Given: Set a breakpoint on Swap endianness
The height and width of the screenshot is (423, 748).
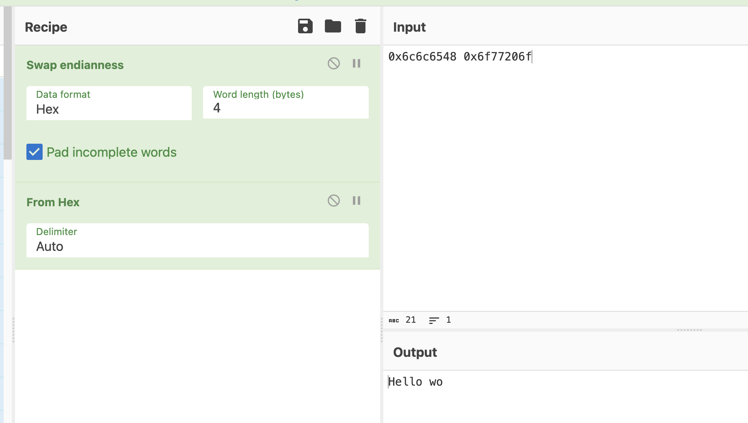Looking at the screenshot, I should [x=357, y=63].
